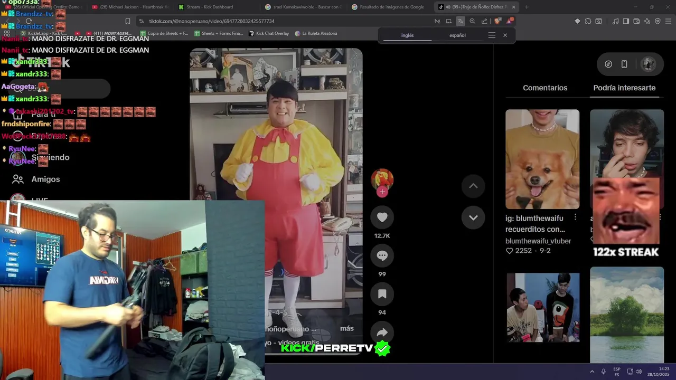The height and width of the screenshot is (380, 676).
Task: Click picture-in-picture icon in address bar
Action: pyautogui.click(x=448, y=21)
